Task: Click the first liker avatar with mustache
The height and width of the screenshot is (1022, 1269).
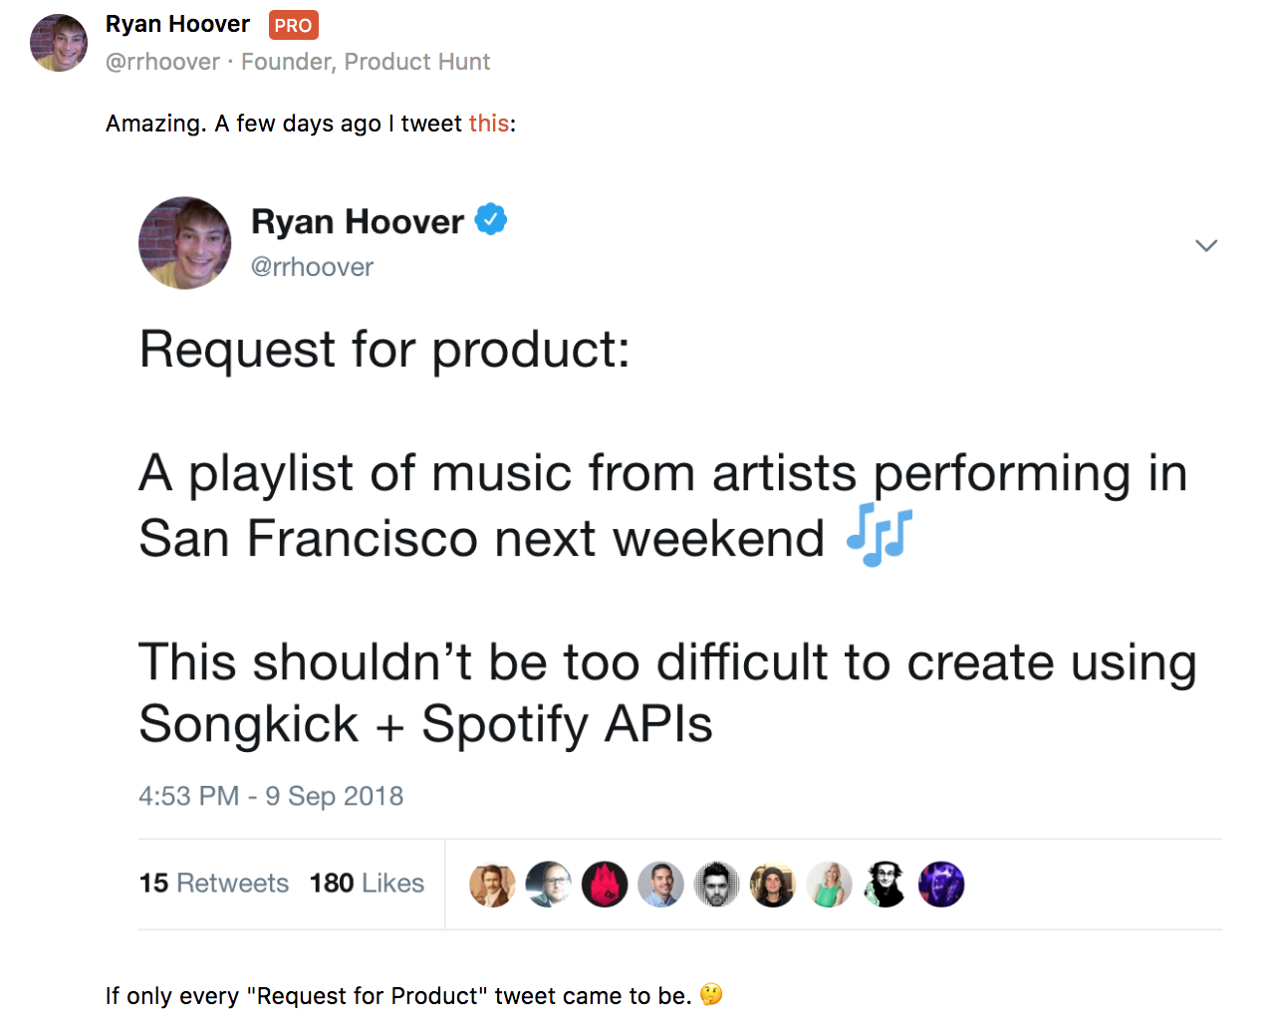Action: point(493,885)
